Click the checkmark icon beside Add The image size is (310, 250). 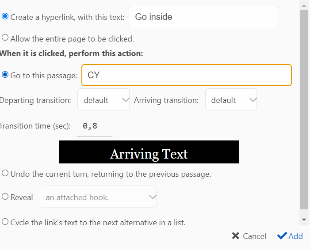(x=282, y=236)
